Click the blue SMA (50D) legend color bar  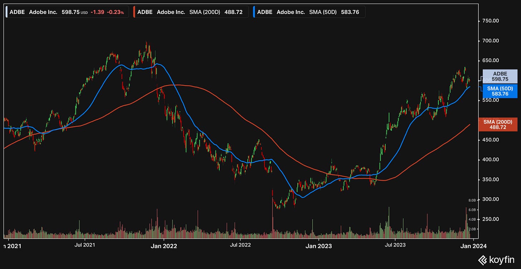(x=254, y=12)
